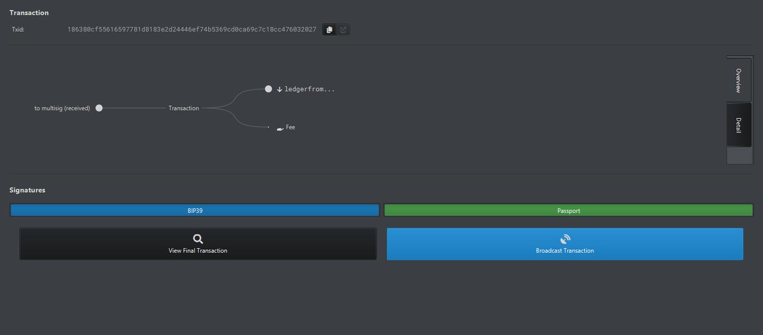This screenshot has width=763, height=335.
Task: Click the down arrow beside ledgerfrom...
Action: (280, 89)
